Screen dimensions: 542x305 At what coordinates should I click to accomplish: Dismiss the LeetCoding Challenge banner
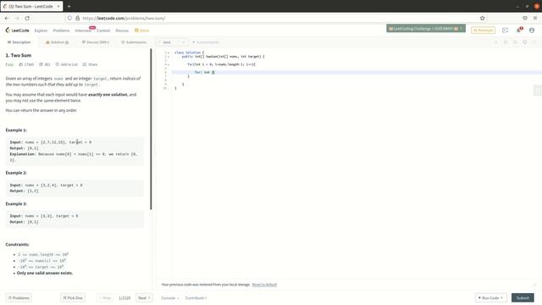tap(462, 28)
